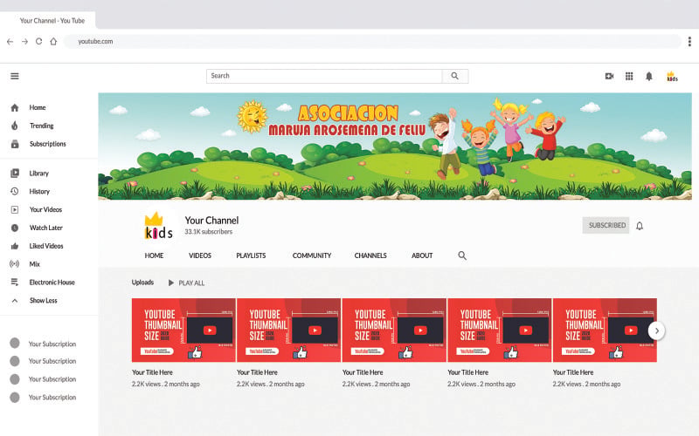
Task: Open the Trending link in the sidebar
Action: click(x=41, y=126)
